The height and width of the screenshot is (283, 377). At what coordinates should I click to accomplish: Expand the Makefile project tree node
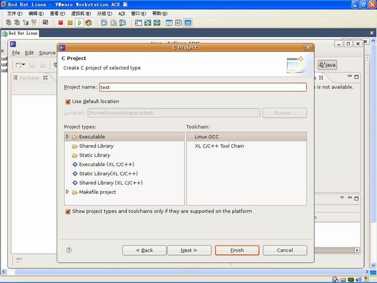click(x=67, y=192)
